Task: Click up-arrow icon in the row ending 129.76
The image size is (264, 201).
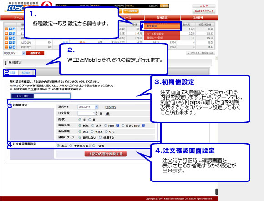Action: point(10,38)
